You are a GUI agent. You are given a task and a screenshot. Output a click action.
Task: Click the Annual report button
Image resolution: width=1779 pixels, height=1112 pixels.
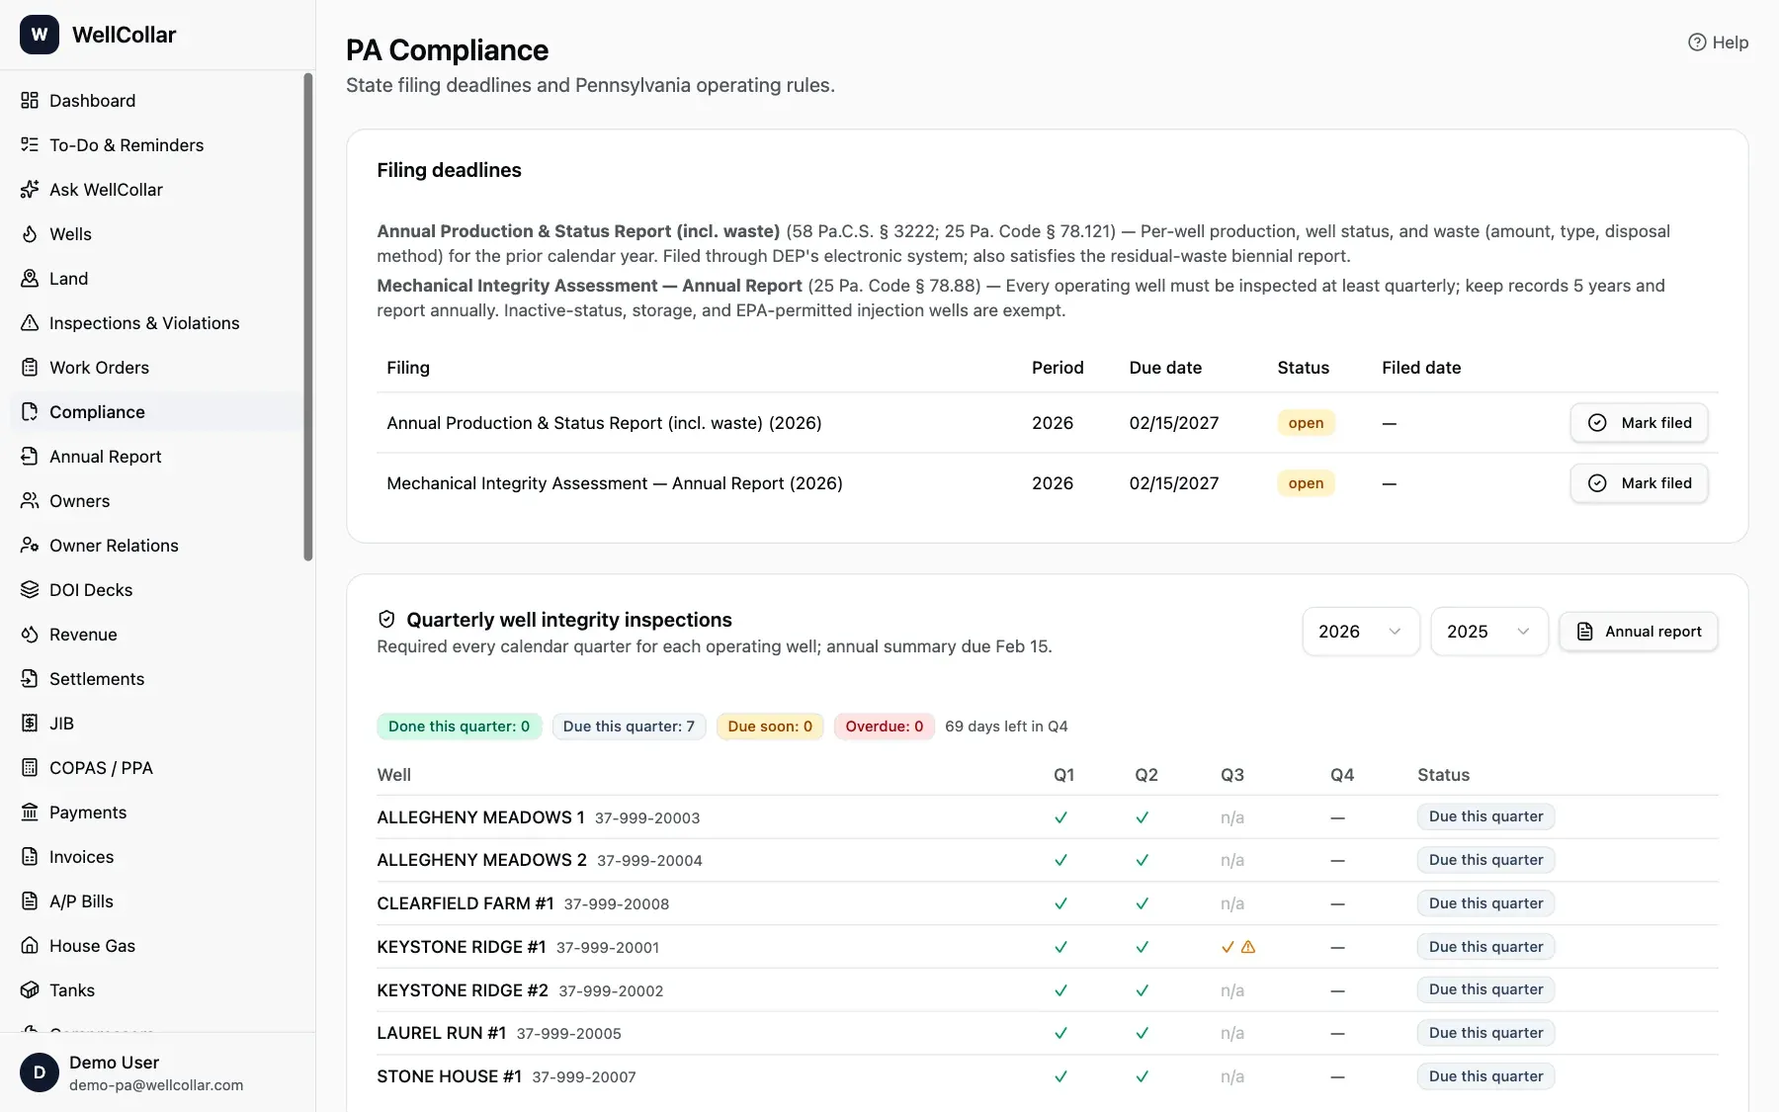point(1639,632)
